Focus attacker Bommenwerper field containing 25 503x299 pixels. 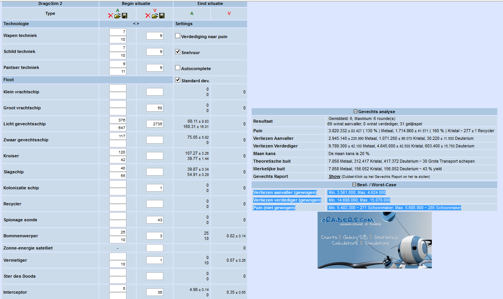tap(118, 232)
